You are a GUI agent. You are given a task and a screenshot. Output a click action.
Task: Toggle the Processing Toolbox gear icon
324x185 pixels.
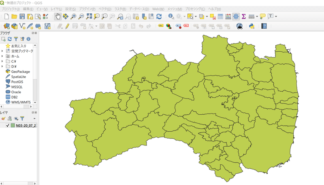pos(236,17)
